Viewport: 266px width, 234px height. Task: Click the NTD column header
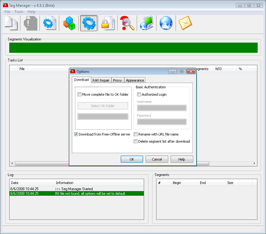point(225,69)
